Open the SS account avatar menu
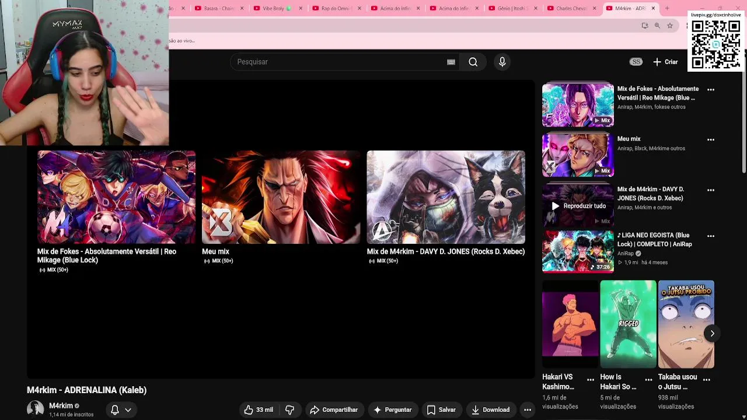This screenshot has width=747, height=420. pyautogui.click(x=636, y=62)
